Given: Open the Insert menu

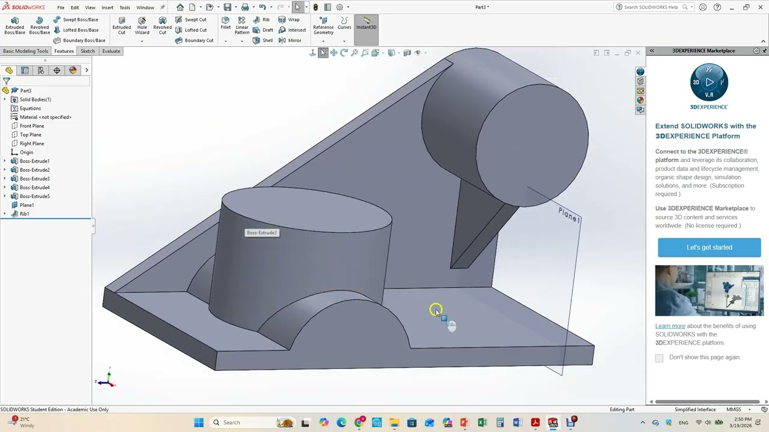Looking at the screenshot, I should pyautogui.click(x=107, y=7).
